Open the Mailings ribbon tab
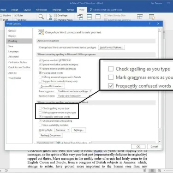Screen dimensions: 173x173 click(x=57, y=10)
